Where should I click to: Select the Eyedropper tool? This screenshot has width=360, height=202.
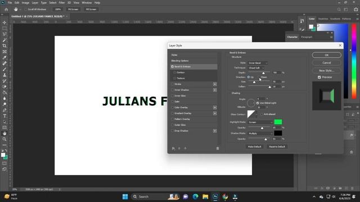[4, 57]
